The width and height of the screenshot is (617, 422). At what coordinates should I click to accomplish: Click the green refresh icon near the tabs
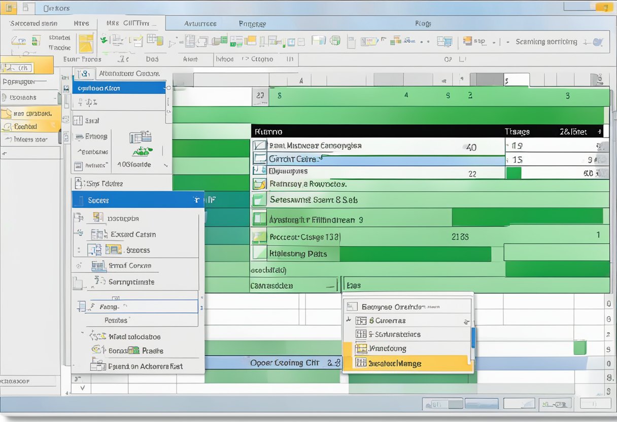tap(105, 39)
